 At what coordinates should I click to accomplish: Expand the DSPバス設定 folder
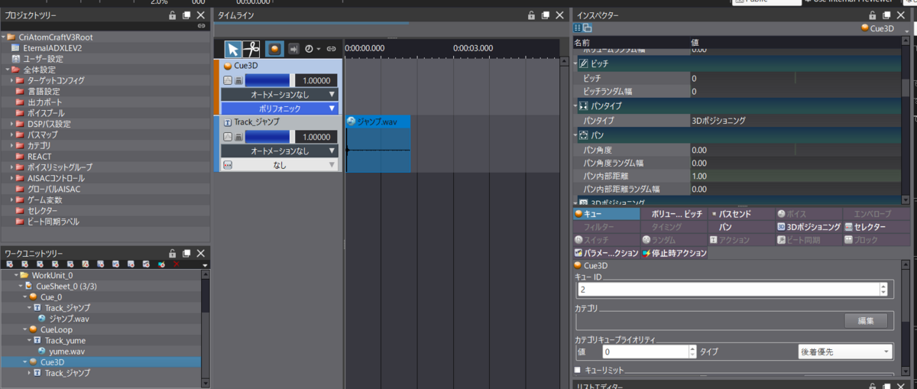coord(12,124)
